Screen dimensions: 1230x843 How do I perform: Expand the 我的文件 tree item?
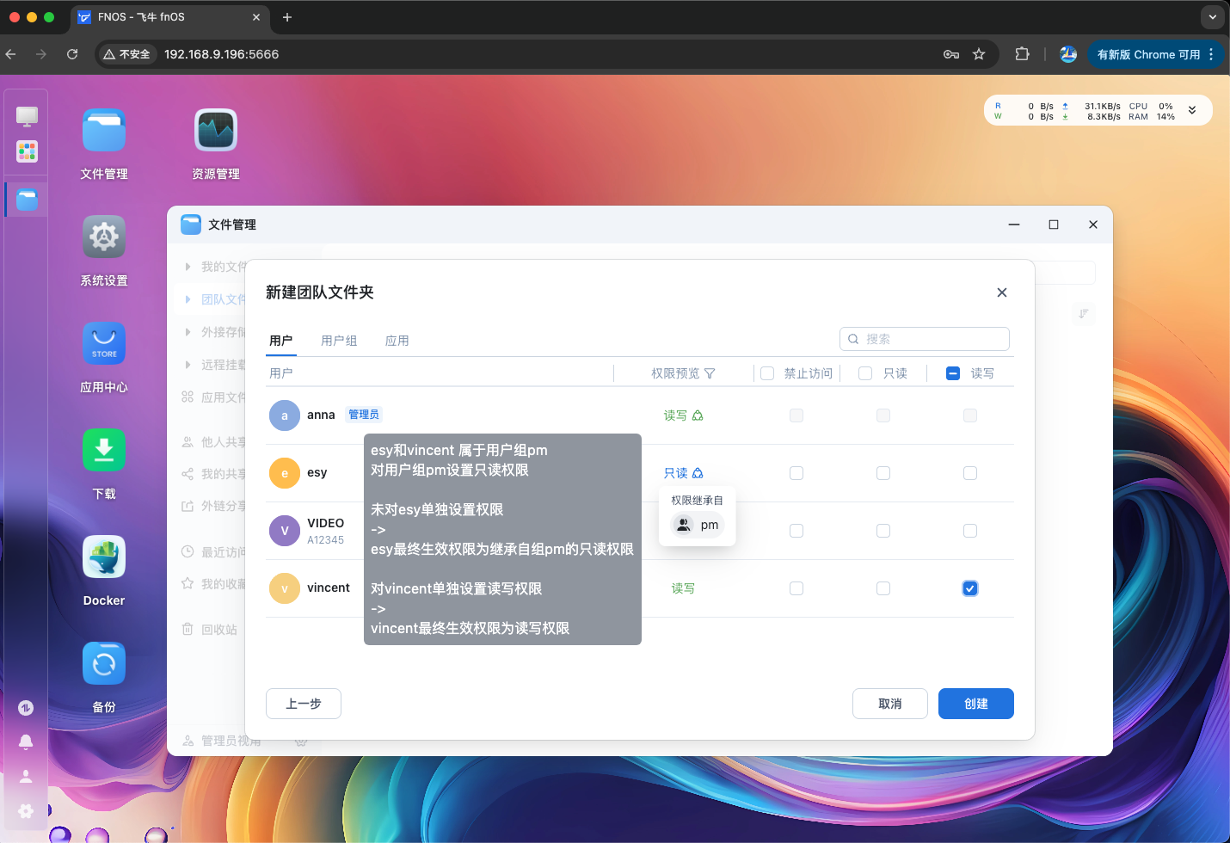[x=188, y=267]
